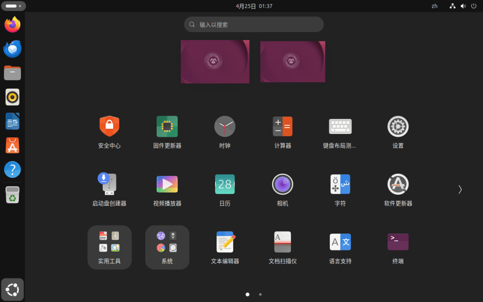Open the 文本编辑器 text editor
This screenshot has width=483, height=302.
click(225, 247)
